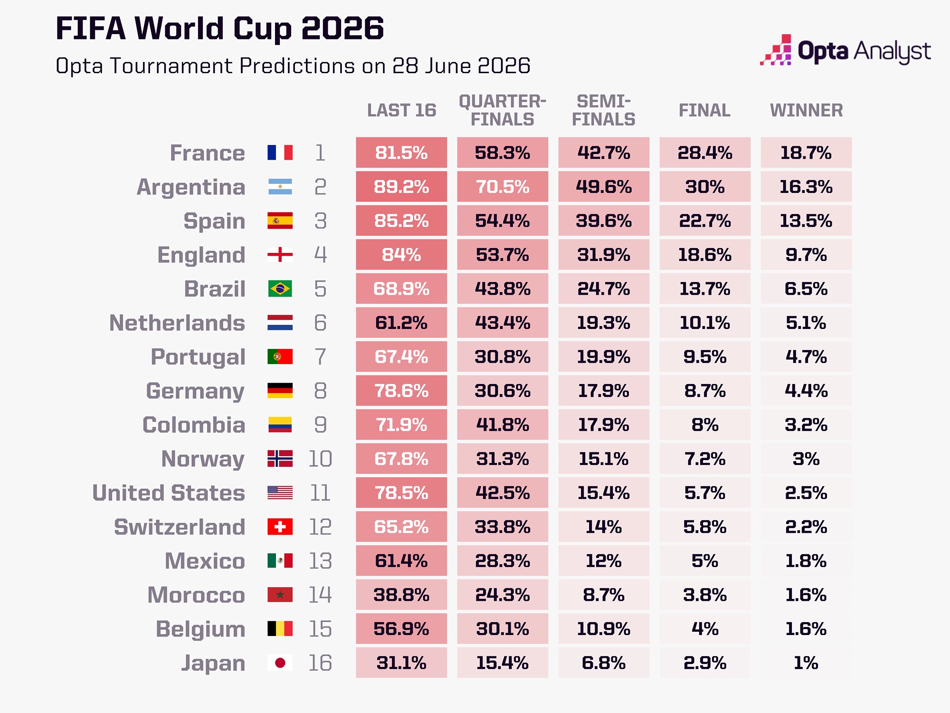Image resolution: width=950 pixels, height=713 pixels.
Task: Click France's 18.7% winner cell
Action: (x=806, y=153)
